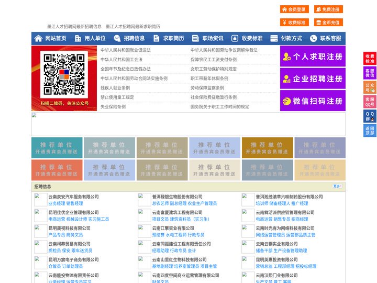The image size is (377, 283).
Task: Click the 免费注册 button
Action: coord(328,9)
